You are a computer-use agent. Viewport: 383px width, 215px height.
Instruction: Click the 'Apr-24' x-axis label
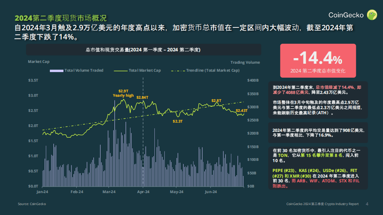pos(143,192)
